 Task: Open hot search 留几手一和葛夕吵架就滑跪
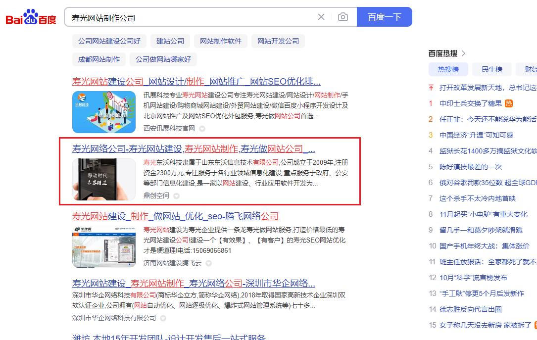coord(481,230)
